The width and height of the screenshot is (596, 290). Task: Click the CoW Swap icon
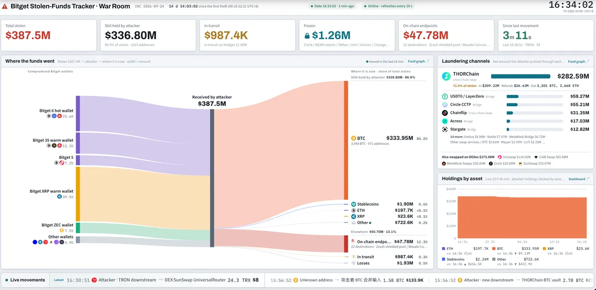tap(536, 157)
